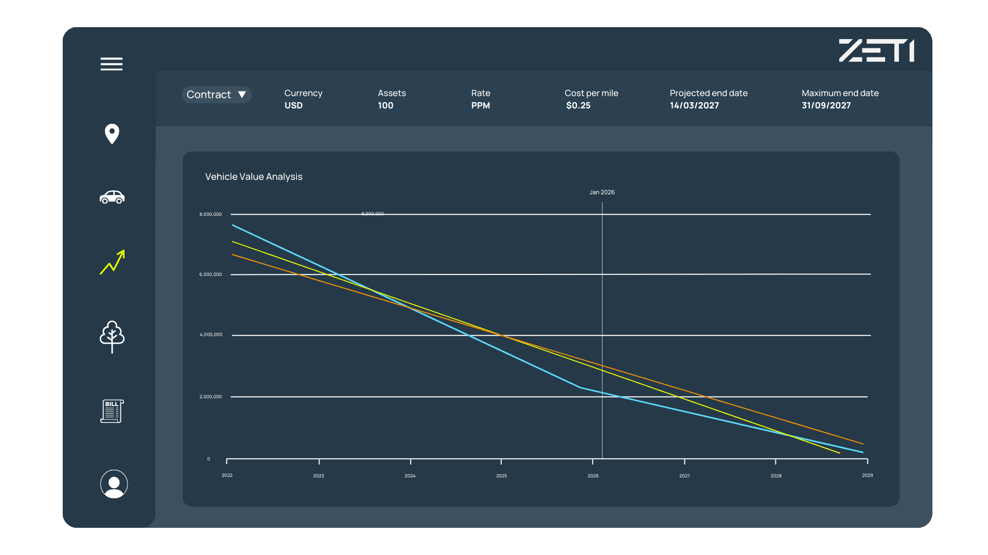
Task: Click the ZETI logo
Action: (x=876, y=51)
